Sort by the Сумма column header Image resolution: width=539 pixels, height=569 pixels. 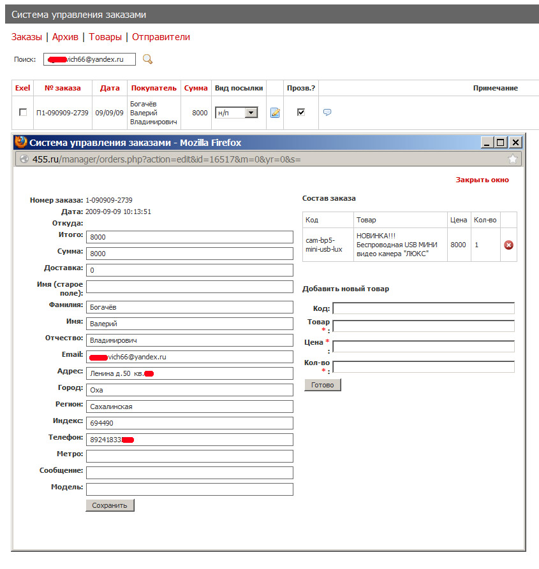tap(196, 88)
